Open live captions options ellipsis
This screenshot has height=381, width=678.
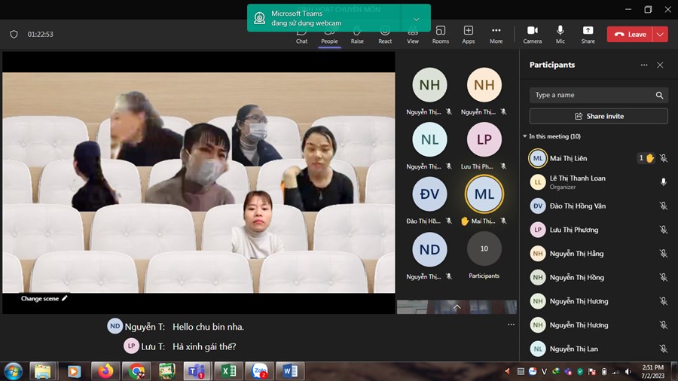(x=511, y=325)
